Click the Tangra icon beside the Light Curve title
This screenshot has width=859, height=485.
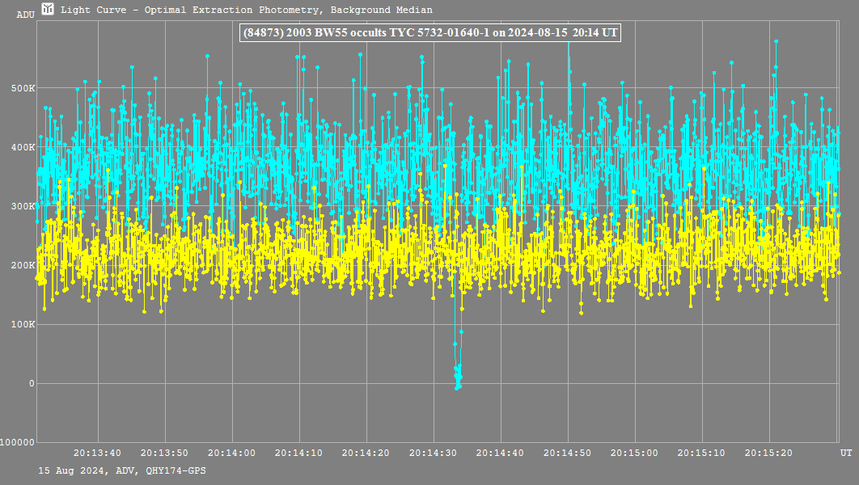point(49,10)
